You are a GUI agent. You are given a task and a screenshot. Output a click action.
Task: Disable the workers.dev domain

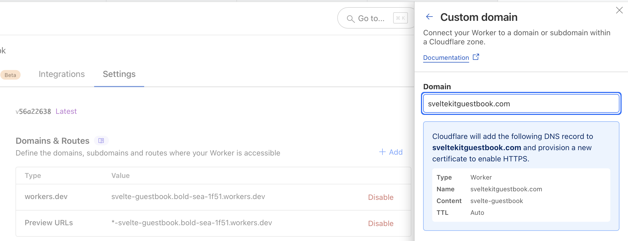pos(381,197)
